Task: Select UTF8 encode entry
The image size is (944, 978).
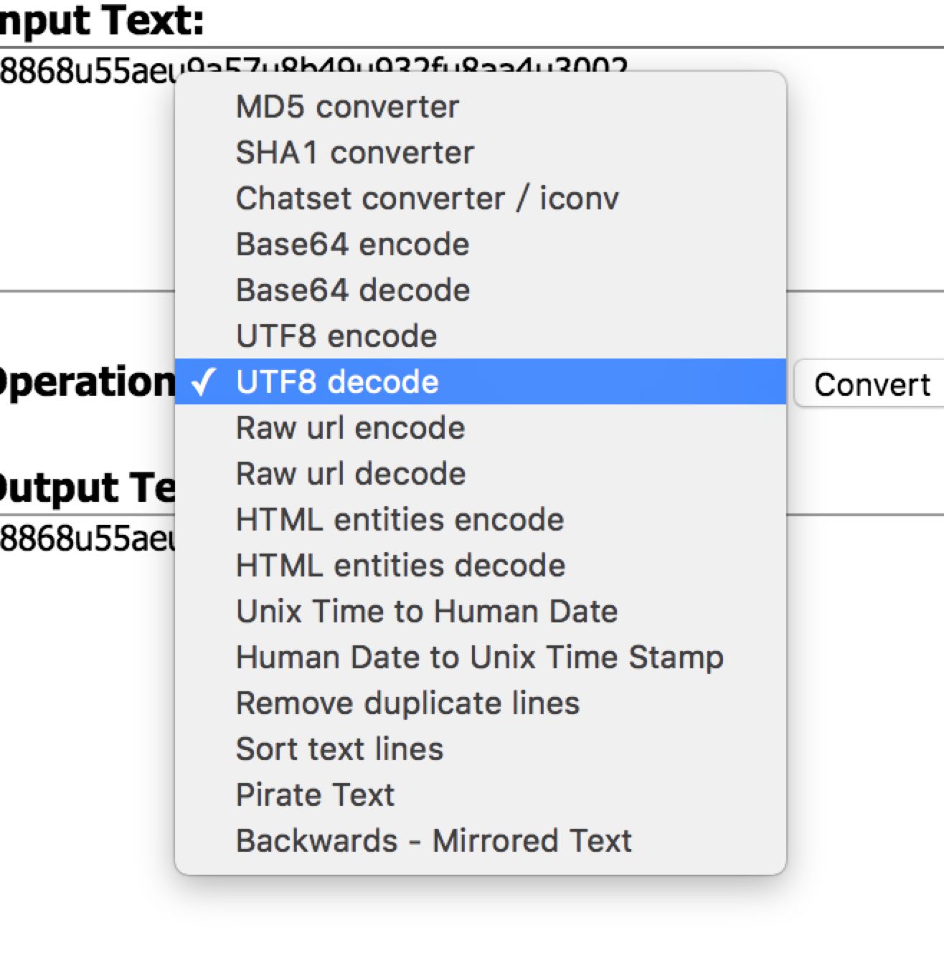Action: [336, 336]
